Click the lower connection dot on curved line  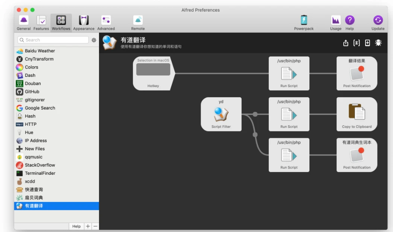tap(255, 135)
